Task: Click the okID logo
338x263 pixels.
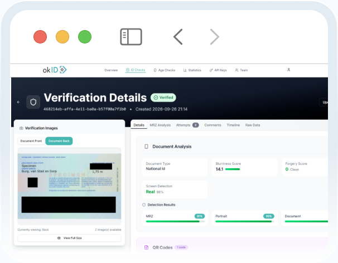Action: tap(55, 70)
